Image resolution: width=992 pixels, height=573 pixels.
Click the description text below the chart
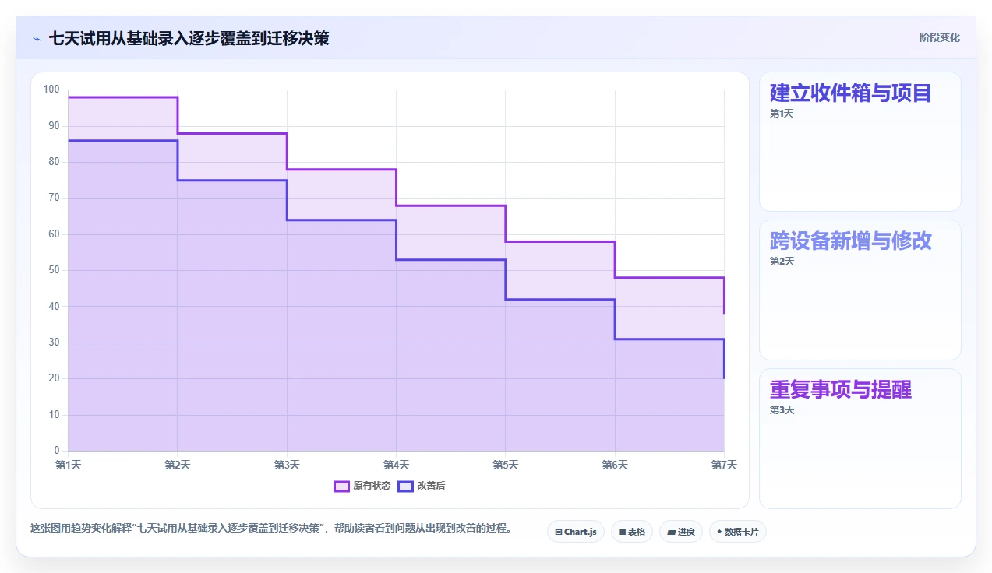pyautogui.click(x=271, y=528)
